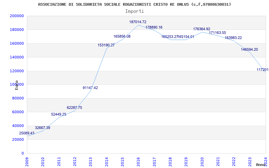Select y-axis tick 60000
269x168 pixels.
(18, 112)
